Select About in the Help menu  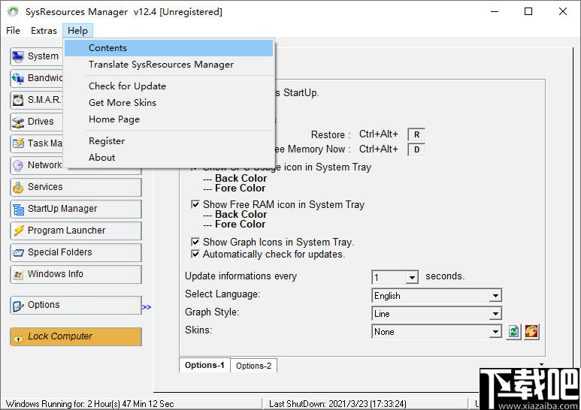(168, 158)
